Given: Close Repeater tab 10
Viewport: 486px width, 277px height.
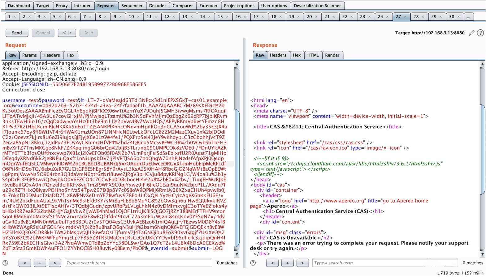Looking at the screenshot, I should [138, 17].
